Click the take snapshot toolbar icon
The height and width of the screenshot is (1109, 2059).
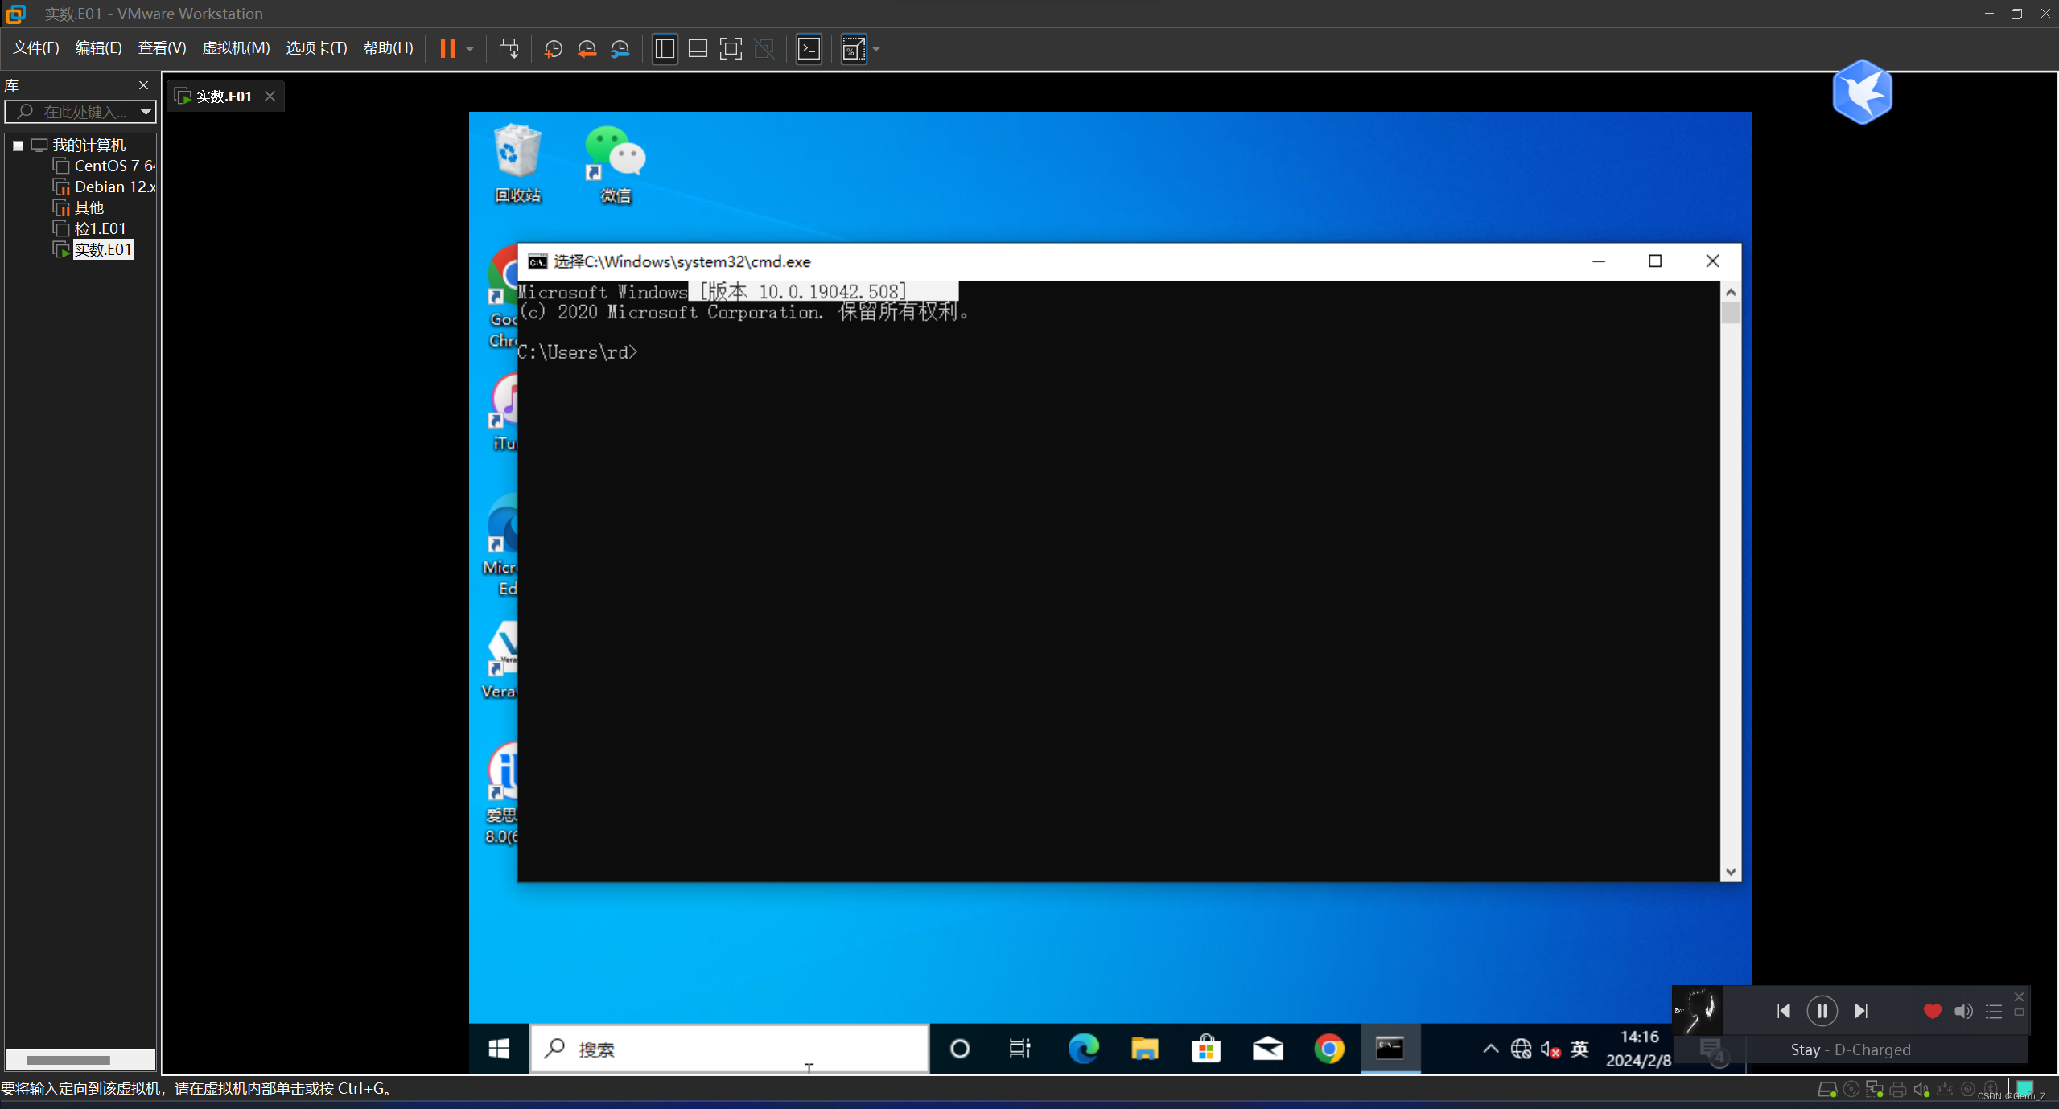pyautogui.click(x=553, y=49)
